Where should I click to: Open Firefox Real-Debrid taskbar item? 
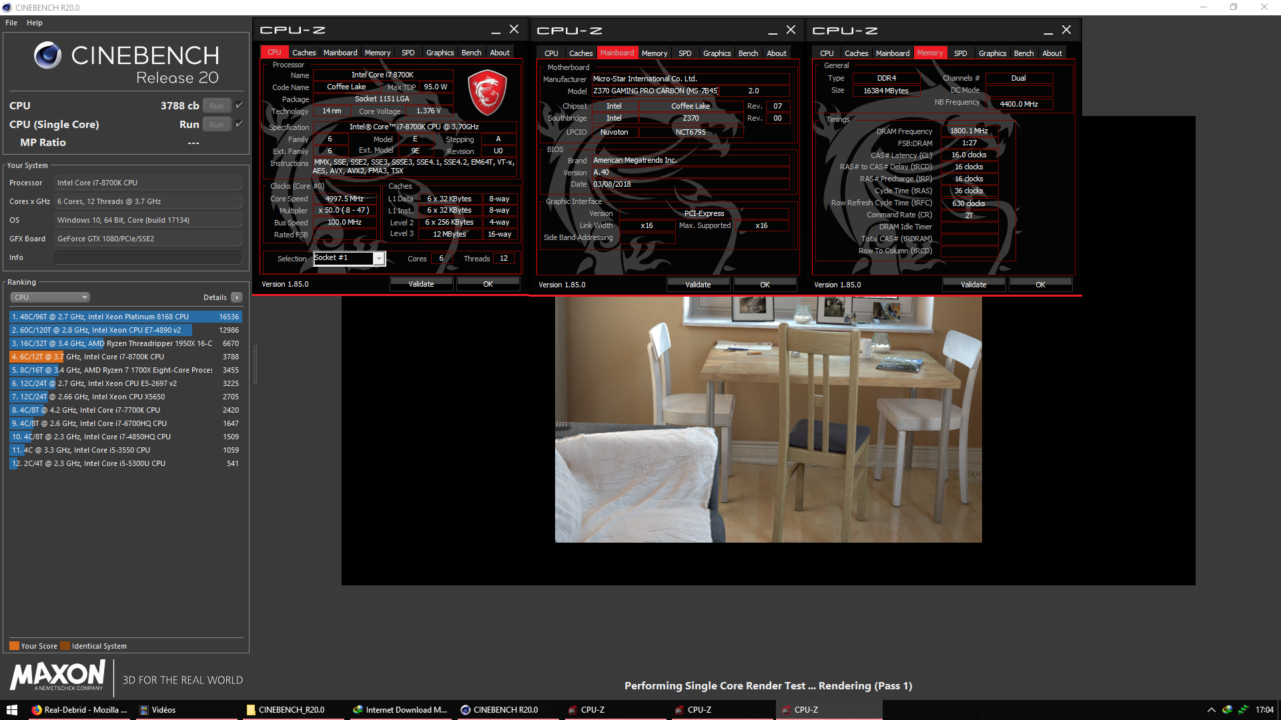79,710
